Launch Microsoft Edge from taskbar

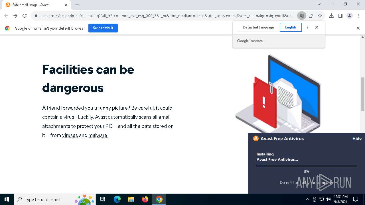coord(117,199)
